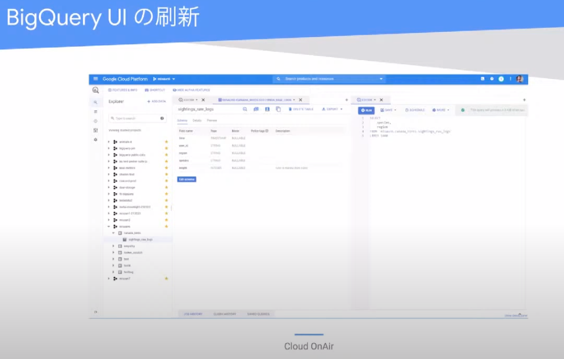
Task: Switch to the Details tab
Action: tap(197, 120)
